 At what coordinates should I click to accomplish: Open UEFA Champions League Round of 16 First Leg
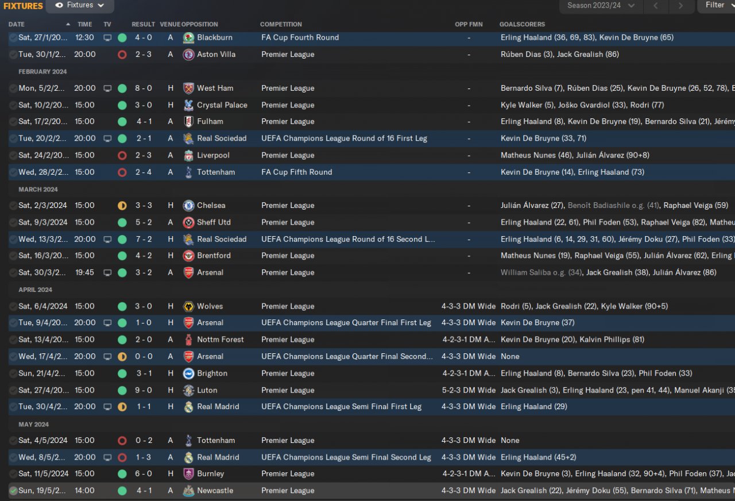click(x=344, y=138)
